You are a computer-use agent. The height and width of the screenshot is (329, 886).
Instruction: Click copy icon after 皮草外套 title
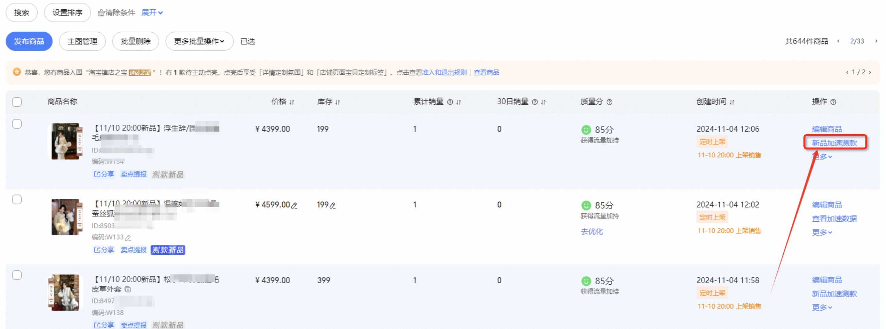tap(128, 289)
